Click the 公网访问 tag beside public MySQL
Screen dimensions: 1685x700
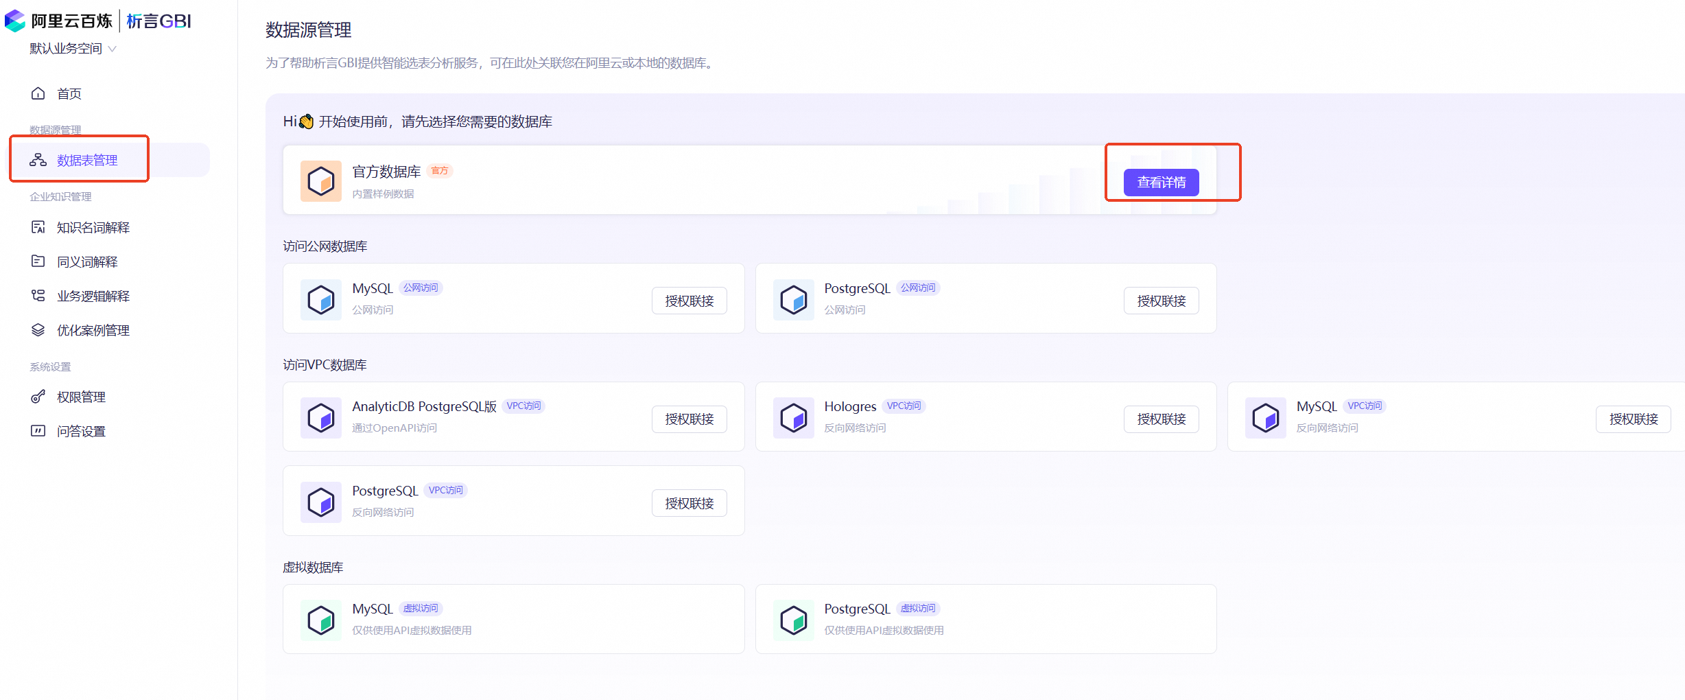click(421, 288)
